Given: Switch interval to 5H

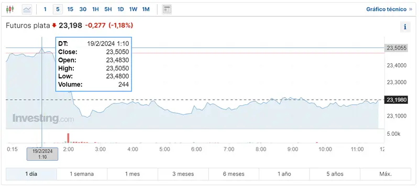Looking at the screenshot, I should (x=108, y=9).
